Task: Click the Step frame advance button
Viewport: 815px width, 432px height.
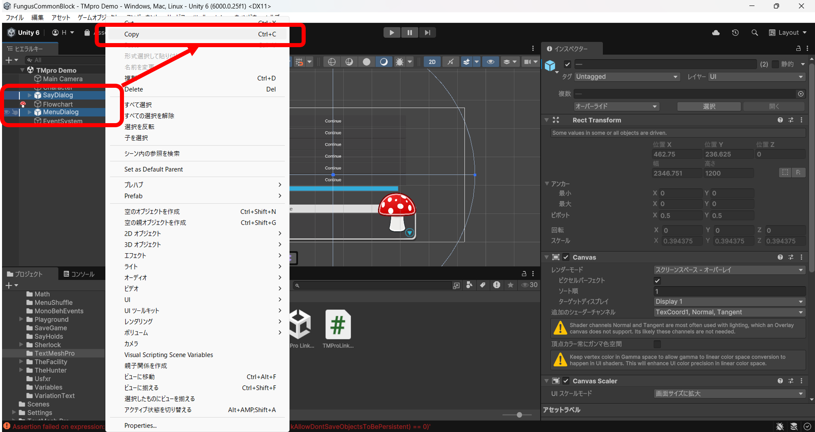Action: pos(427,32)
